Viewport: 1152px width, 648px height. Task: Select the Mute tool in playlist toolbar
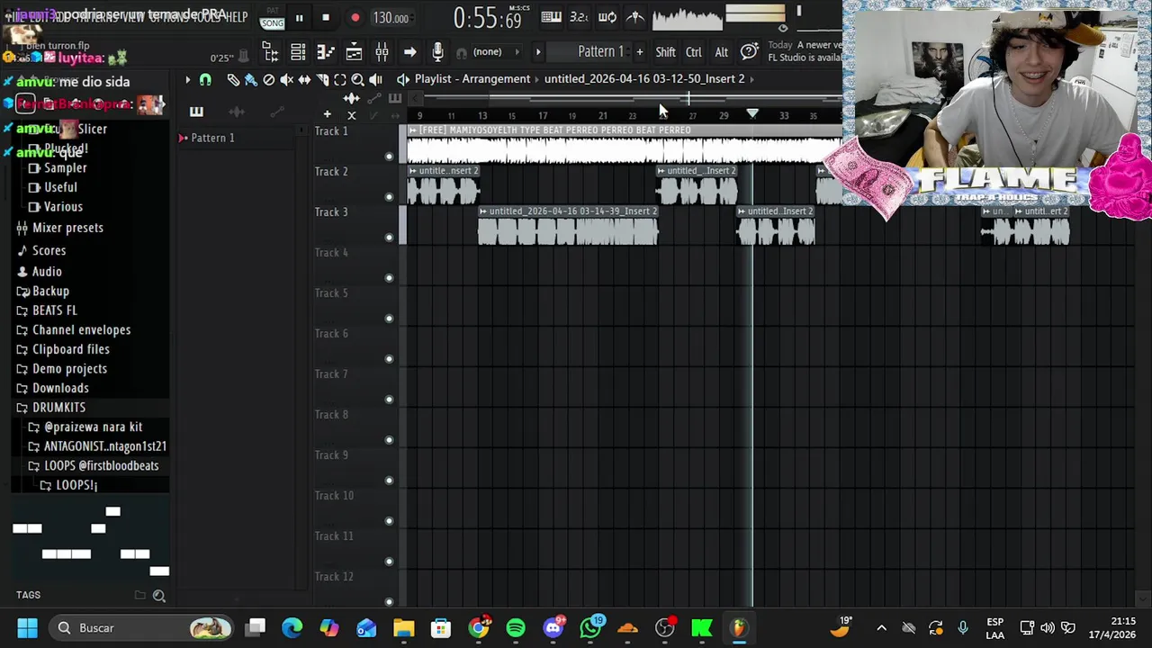pyautogui.click(x=286, y=79)
